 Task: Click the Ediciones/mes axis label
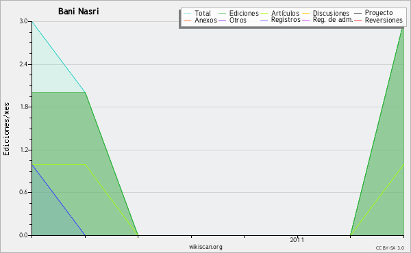click(6, 129)
